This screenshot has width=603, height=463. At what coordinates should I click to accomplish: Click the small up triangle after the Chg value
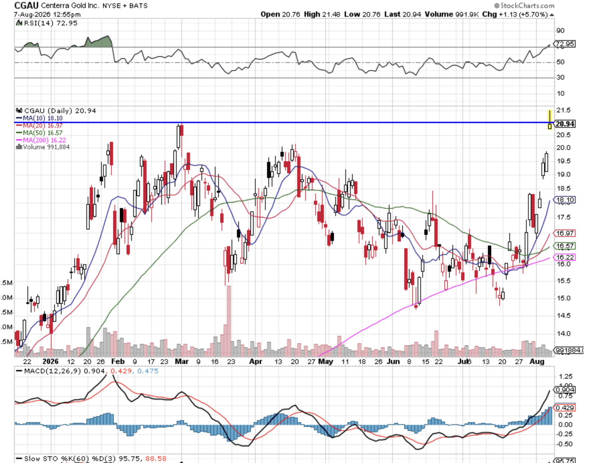point(552,15)
